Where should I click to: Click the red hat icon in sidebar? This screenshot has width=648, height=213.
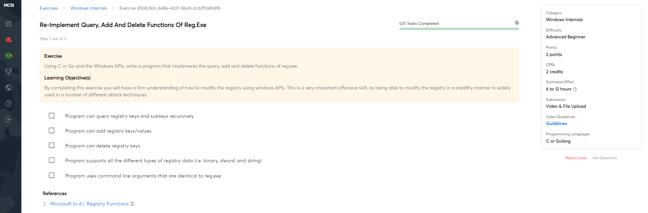click(9, 40)
